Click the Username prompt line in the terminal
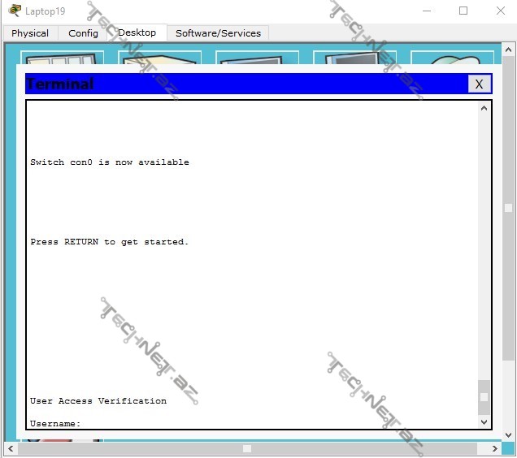This screenshot has width=517, height=458. [55, 423]
